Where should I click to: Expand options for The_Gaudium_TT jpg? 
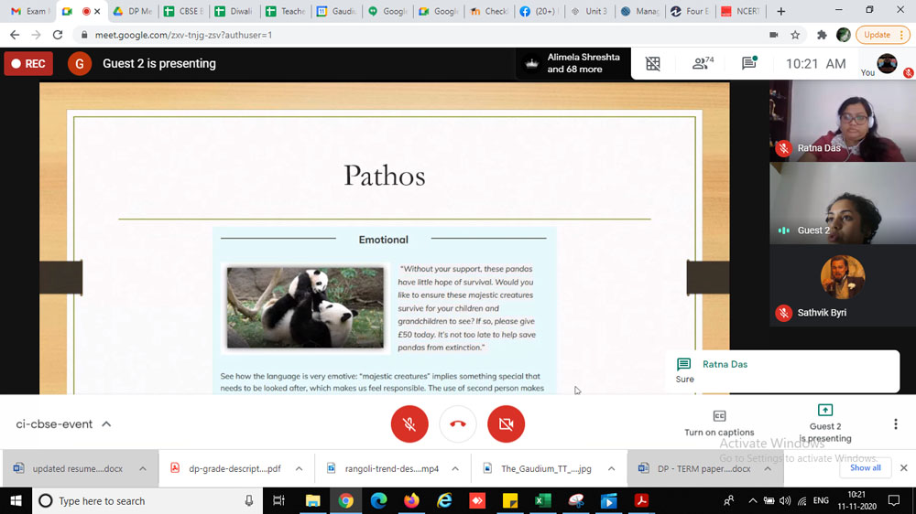611,468
